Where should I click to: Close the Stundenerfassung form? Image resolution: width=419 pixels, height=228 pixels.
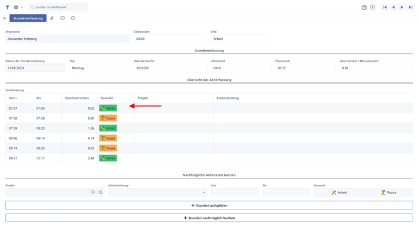coord(4,18)
